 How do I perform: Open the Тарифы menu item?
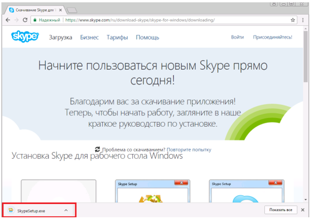pyautogui.click(x=117, y=37)
